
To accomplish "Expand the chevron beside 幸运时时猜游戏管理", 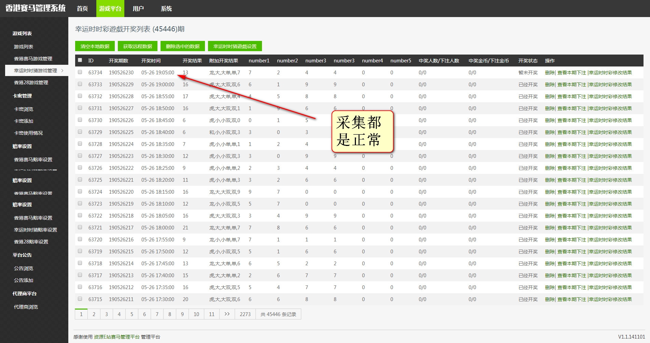I will tap(62, 71).
